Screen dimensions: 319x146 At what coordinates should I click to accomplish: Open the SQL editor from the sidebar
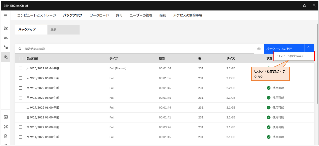[6, 38]
